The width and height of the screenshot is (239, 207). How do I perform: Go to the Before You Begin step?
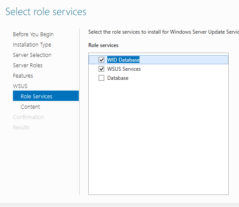[x=33, y=34]
